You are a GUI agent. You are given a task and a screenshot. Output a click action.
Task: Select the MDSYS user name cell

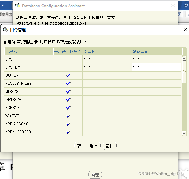29,92
